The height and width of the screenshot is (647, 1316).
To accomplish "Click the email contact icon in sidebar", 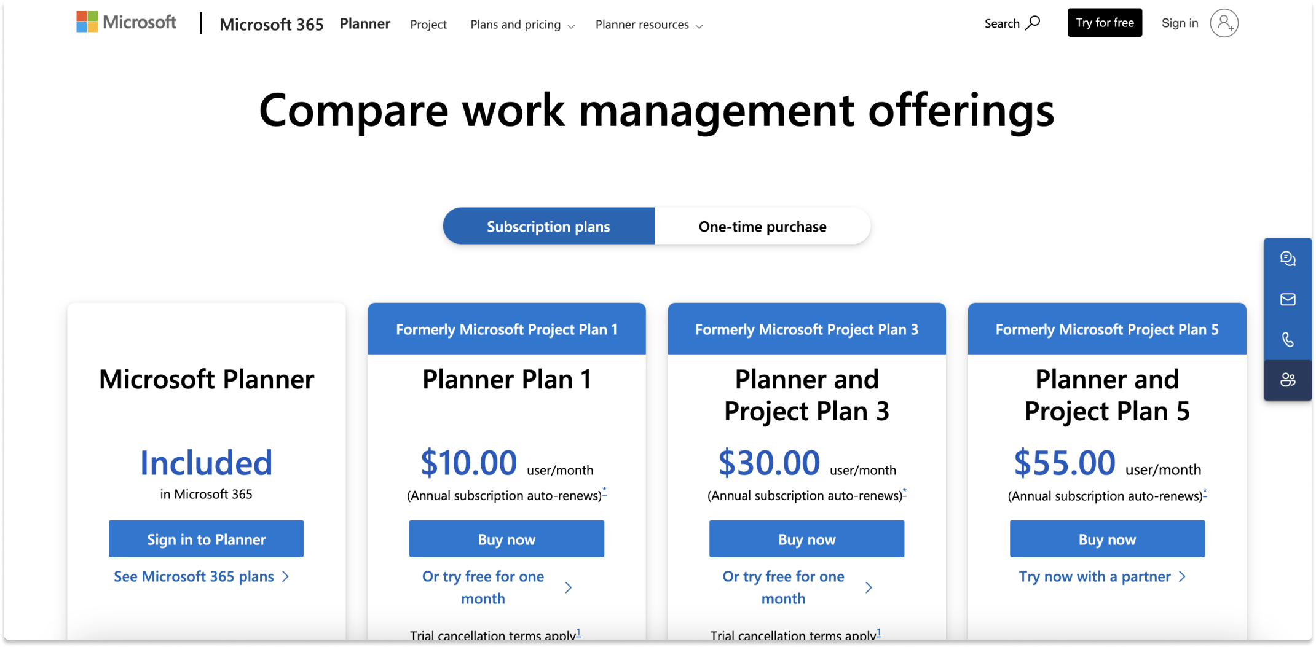I will point(1288,299).
